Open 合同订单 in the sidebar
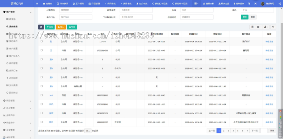The width and height of the screenshot is (283, 139). [x=13, y=71]
